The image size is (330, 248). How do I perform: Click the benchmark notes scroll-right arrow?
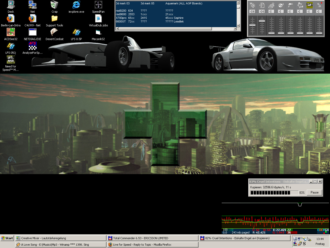[x=235, y=29]
